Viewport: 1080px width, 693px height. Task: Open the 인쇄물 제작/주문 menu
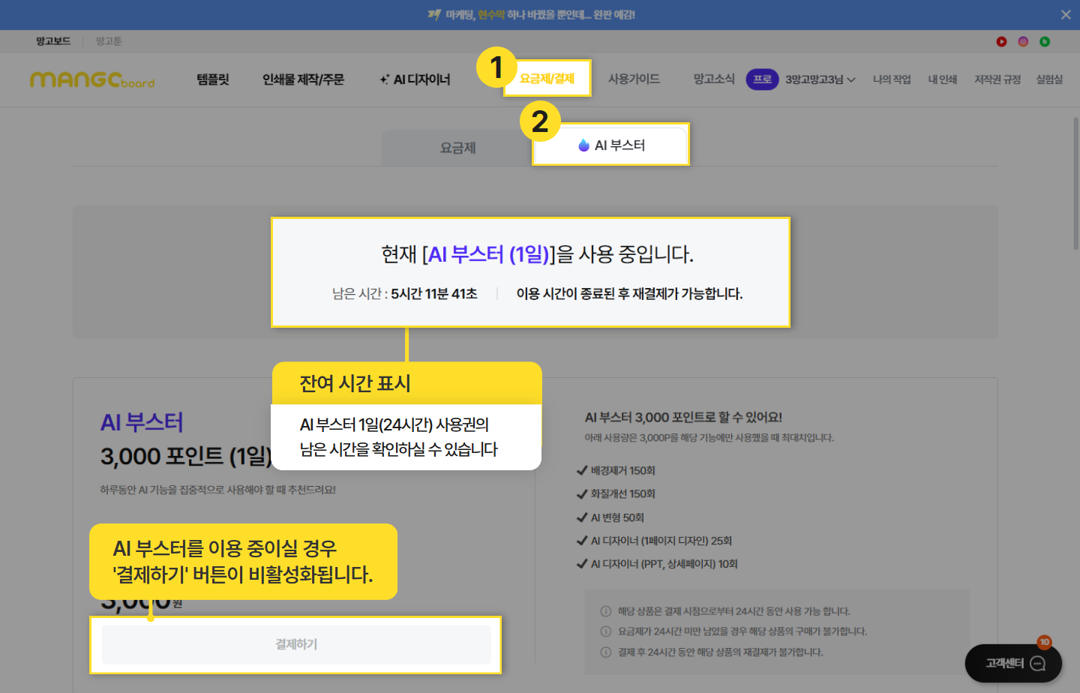[303, 79]
